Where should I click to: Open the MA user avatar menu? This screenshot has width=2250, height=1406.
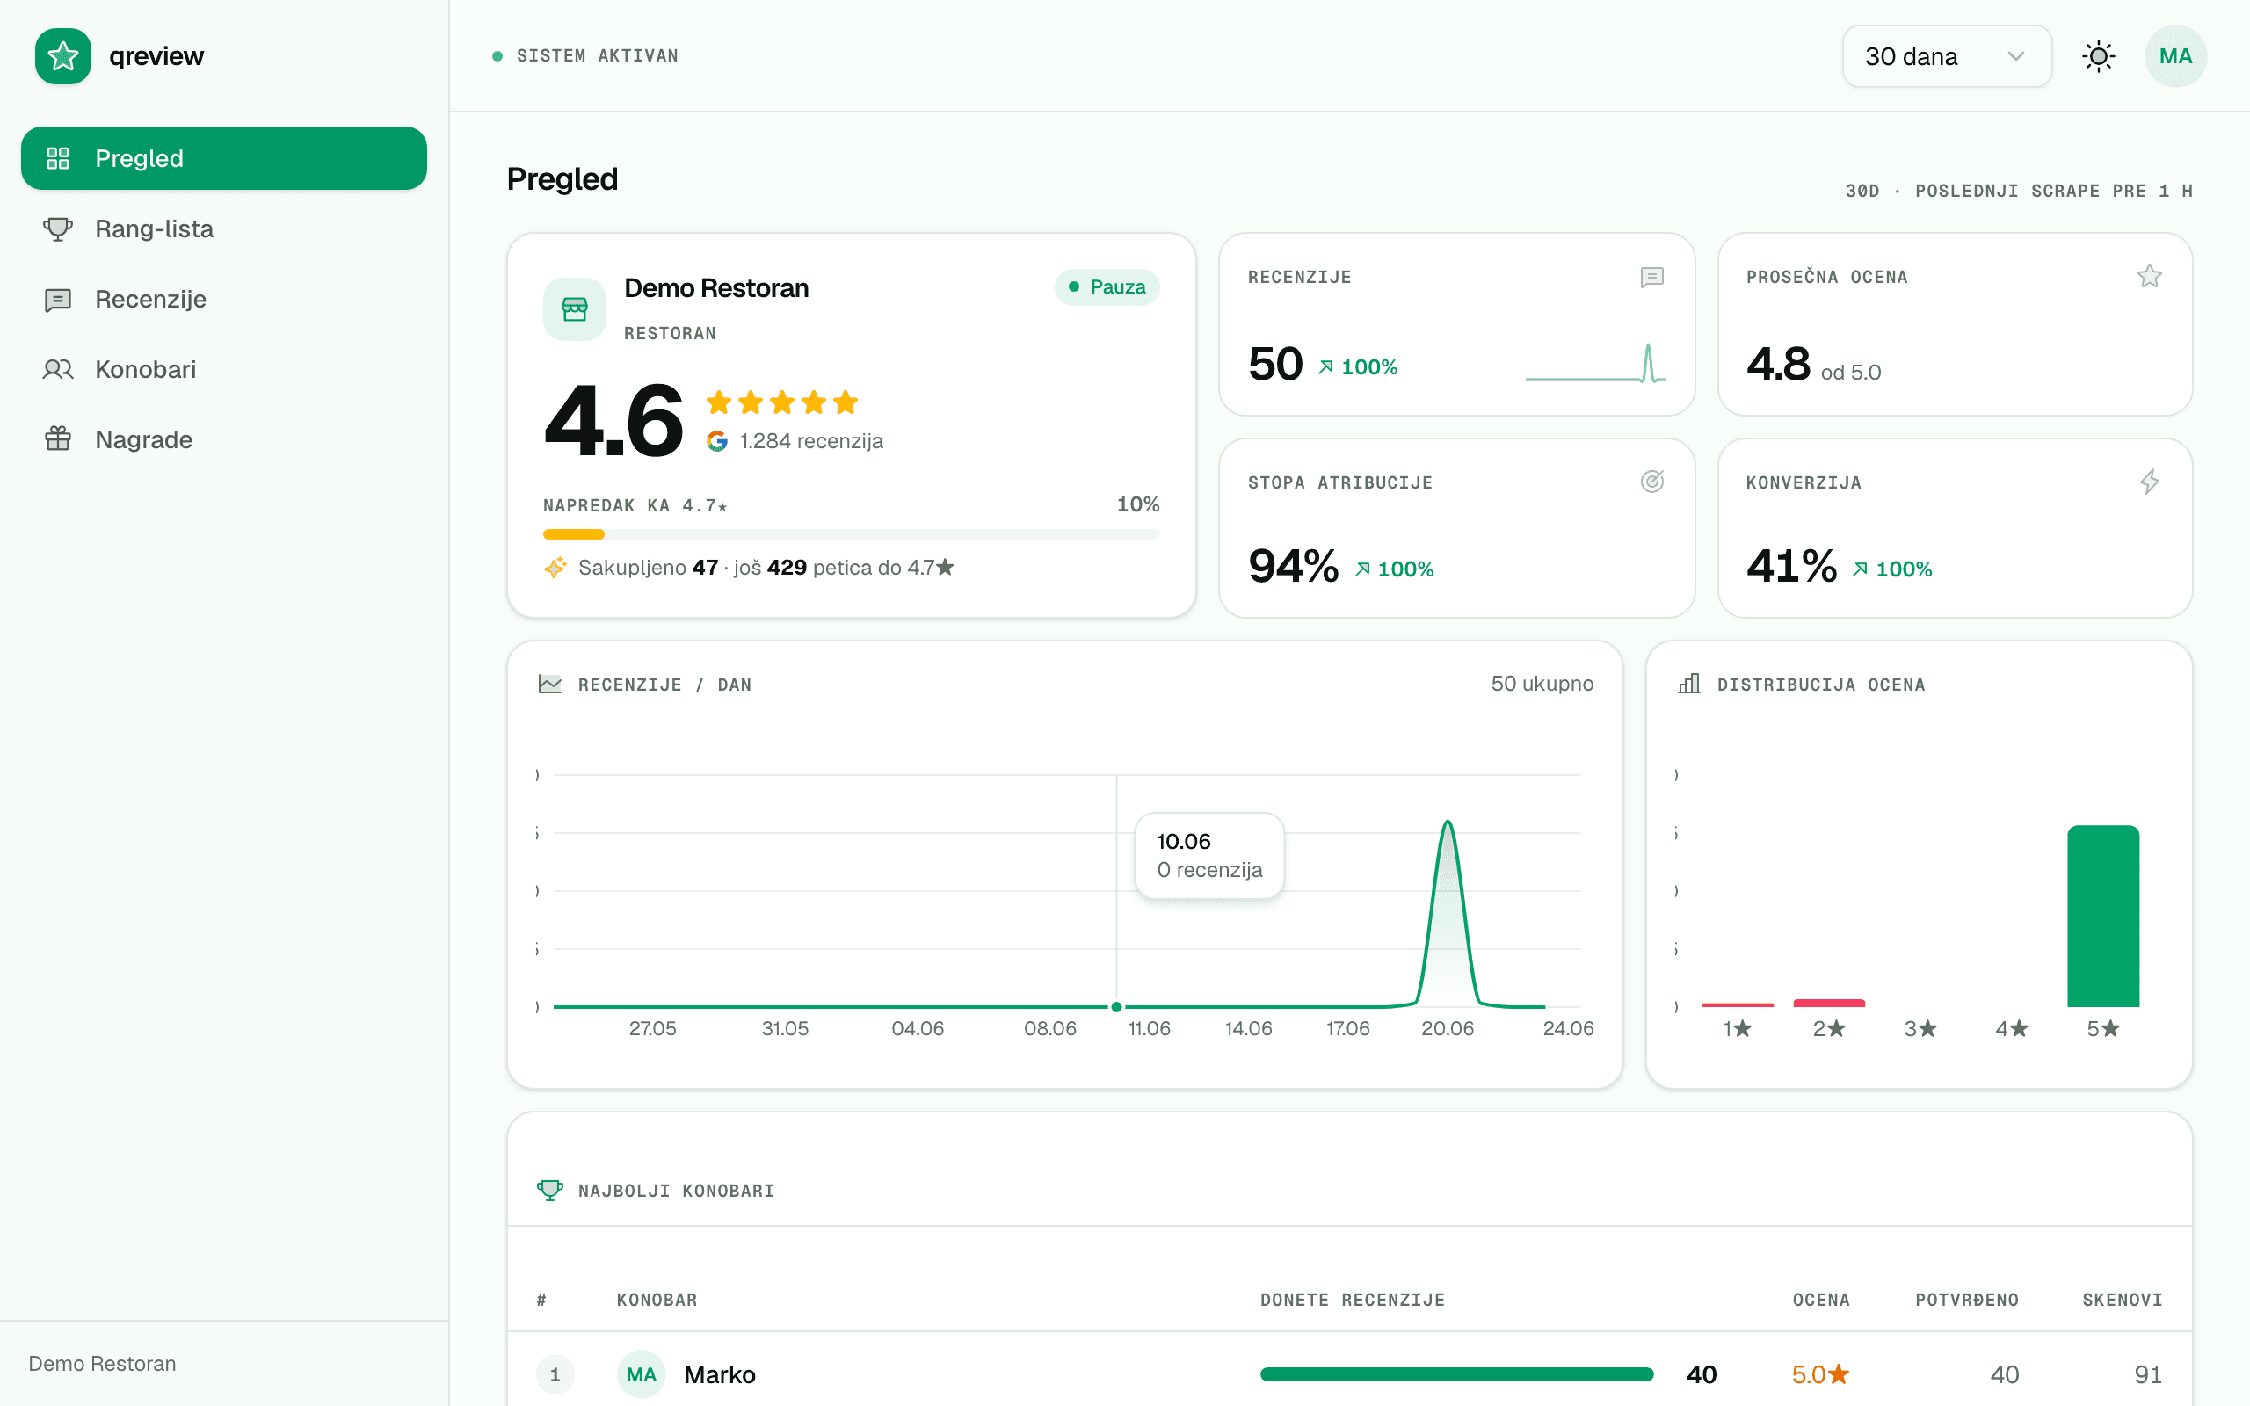2175,57
